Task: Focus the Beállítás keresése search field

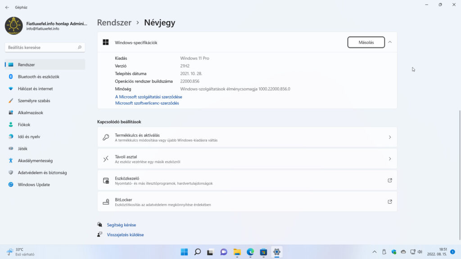Action: point(45,47)
